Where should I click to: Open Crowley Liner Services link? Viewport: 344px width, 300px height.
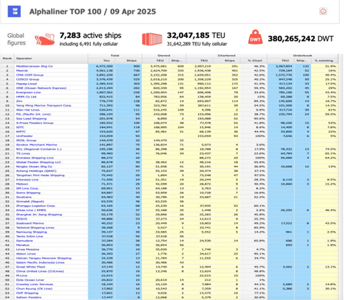tap(34, 284)
